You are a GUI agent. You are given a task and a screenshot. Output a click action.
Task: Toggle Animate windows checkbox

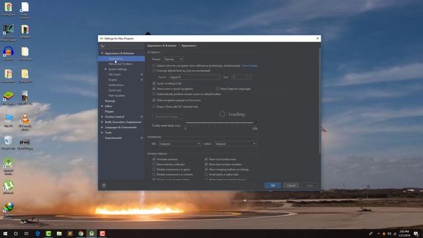(x=154, y=159)
